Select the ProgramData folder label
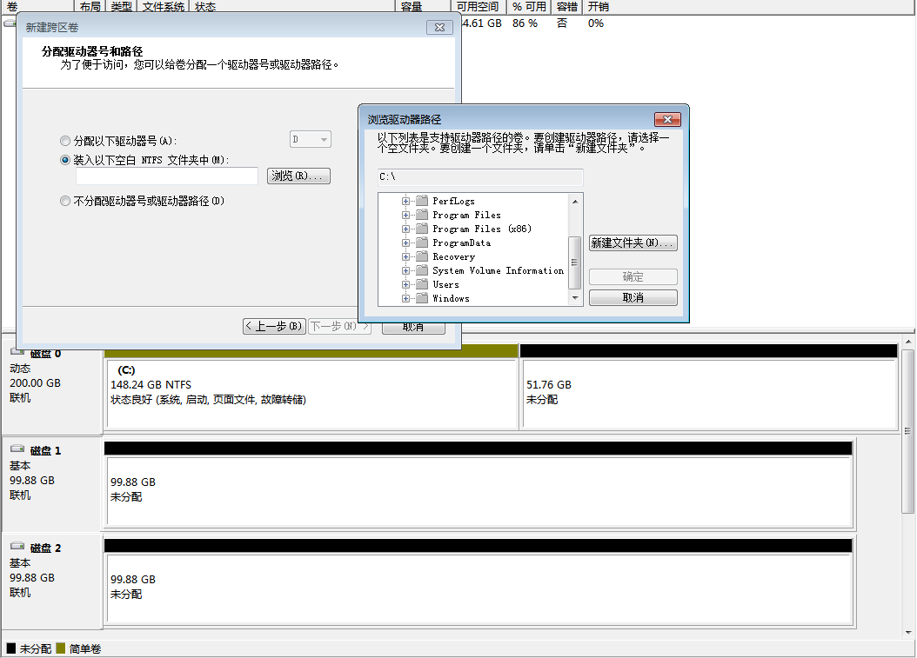 point(461,243)
